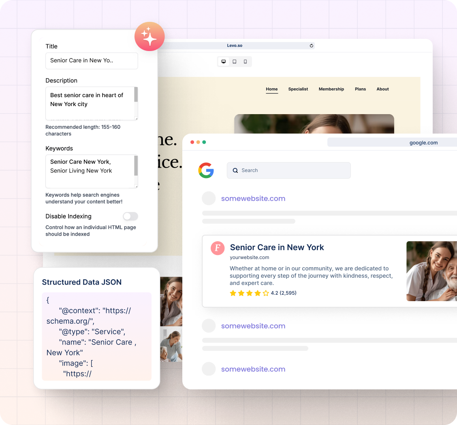Image resolution: width=457 pixels, height=425 pixels.
Task: Toggle the Disable Indexing switch
Action: (x=130, y=216)
